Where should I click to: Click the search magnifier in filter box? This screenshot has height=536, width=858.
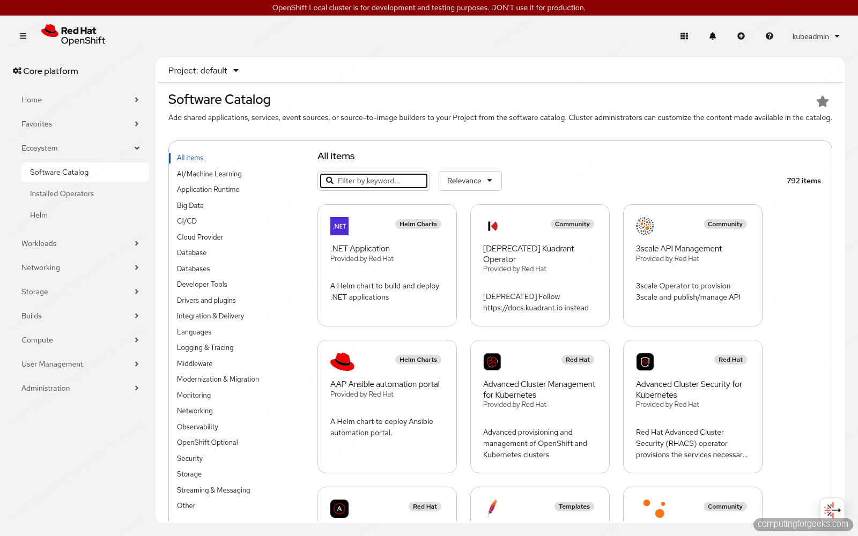click(330, 181)
